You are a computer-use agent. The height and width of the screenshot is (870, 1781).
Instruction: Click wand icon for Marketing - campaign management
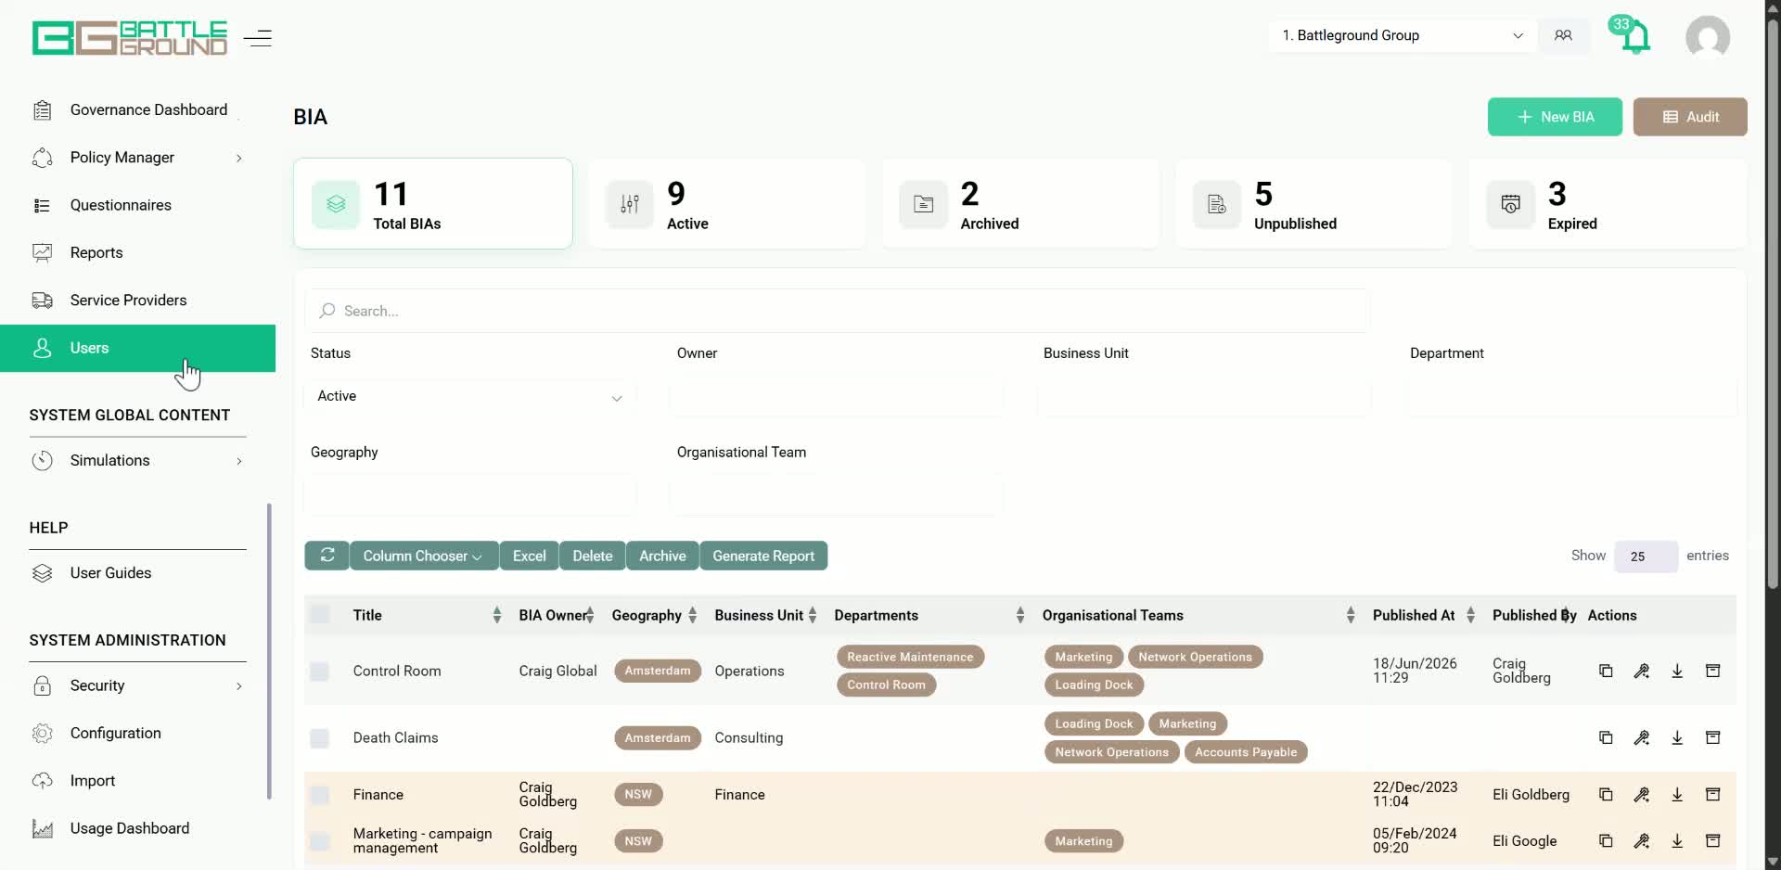click(x=1642, y=840)
